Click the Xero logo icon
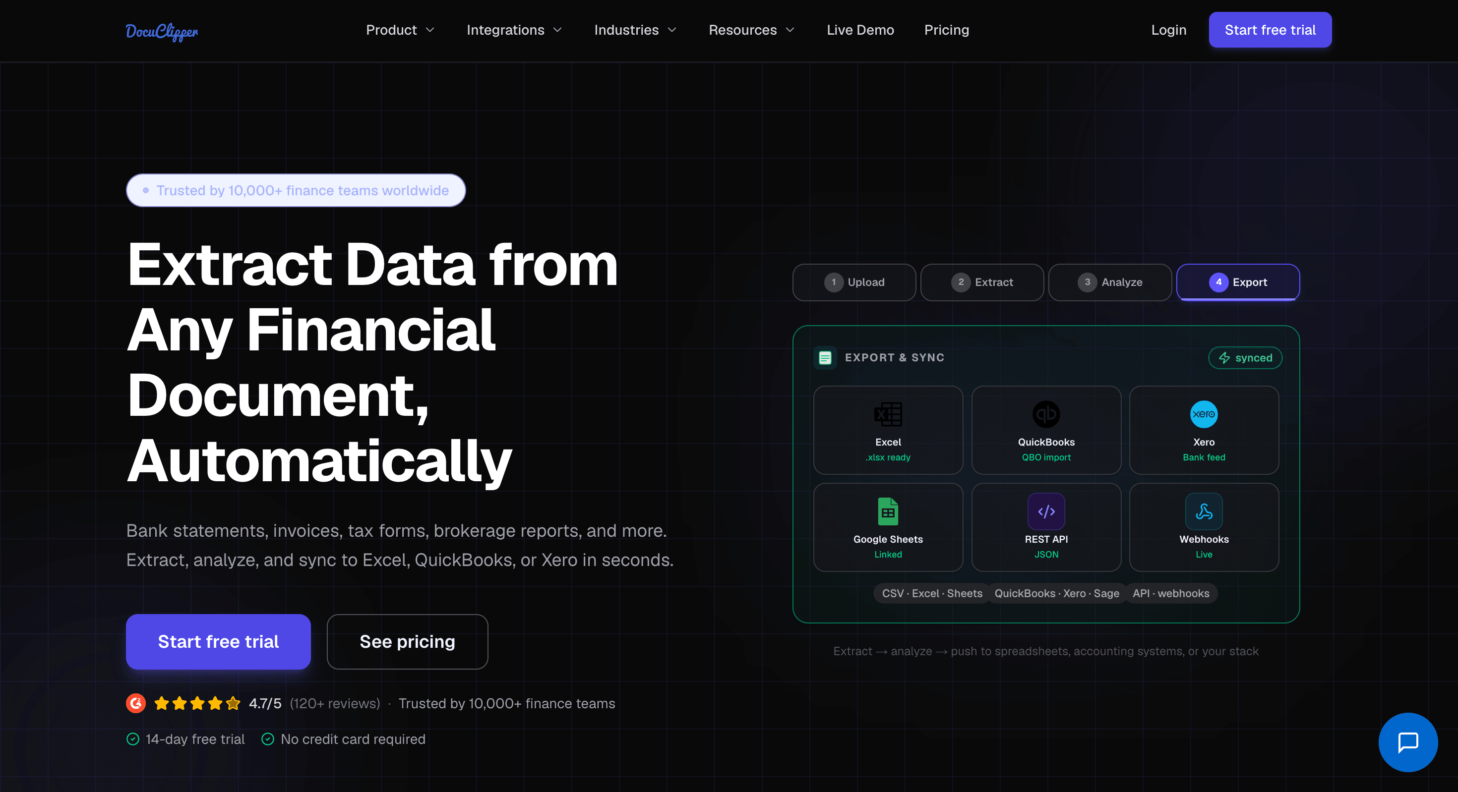 tap(1203, 414)
